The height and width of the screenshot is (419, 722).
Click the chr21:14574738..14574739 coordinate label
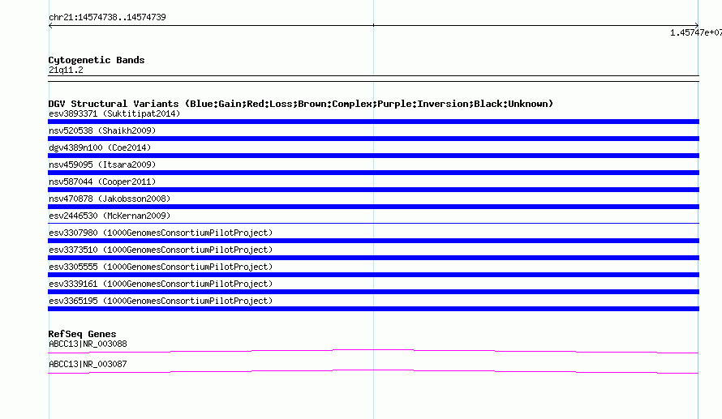[x=107, y=17]
